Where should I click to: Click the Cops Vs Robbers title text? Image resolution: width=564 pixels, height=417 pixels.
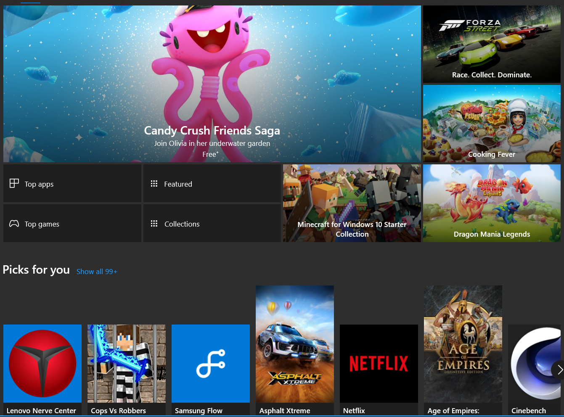[119, 411]
